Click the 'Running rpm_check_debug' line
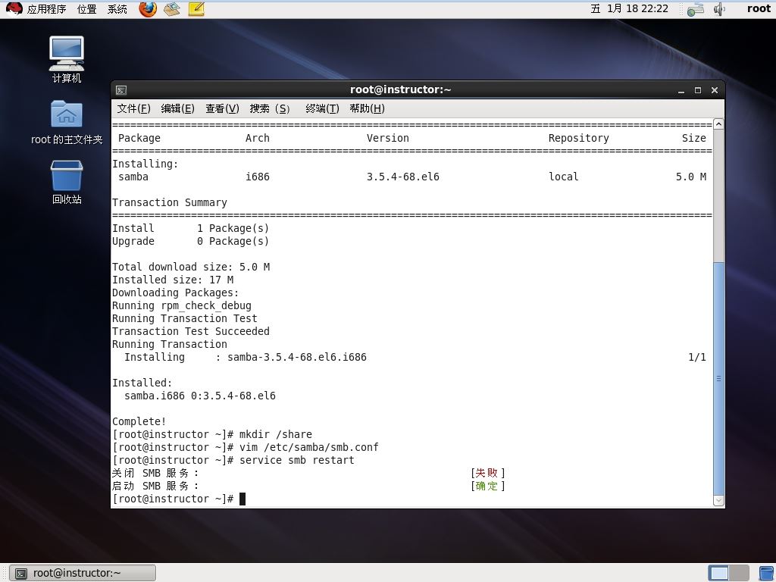This screenshot has height=582, width=776. pos(182,306)
